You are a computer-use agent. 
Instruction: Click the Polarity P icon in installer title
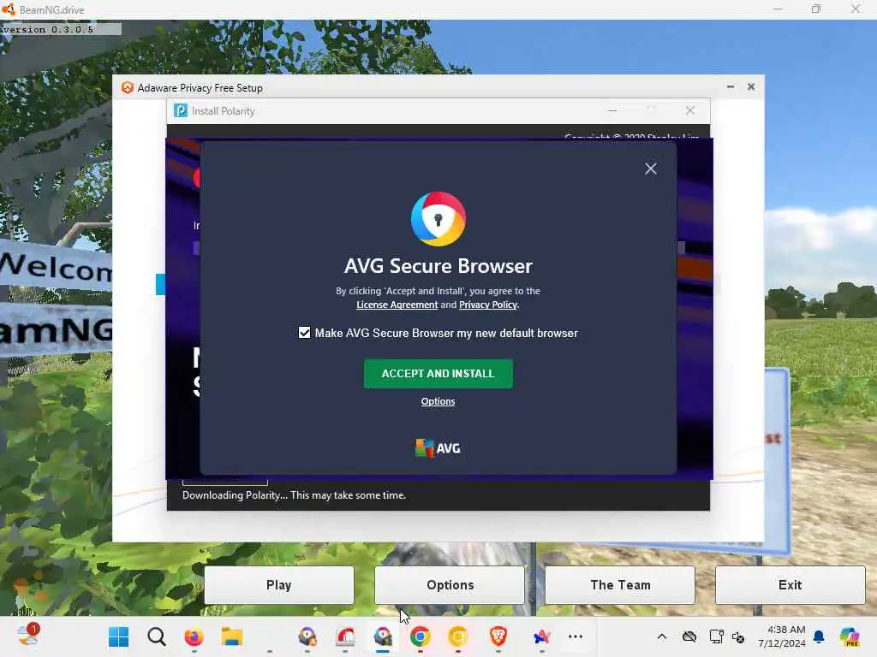181,110
